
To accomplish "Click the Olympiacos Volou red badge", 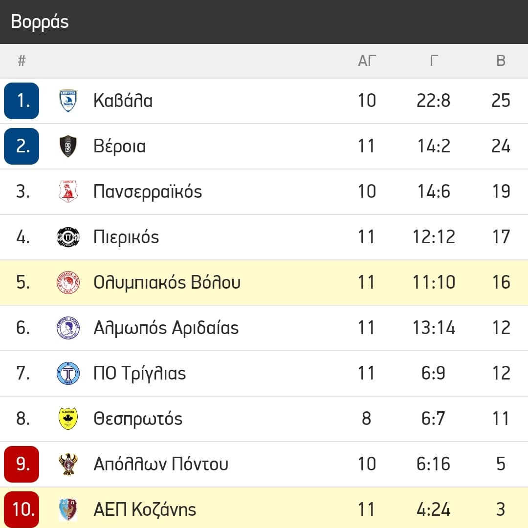I will (x=68, y=282).
